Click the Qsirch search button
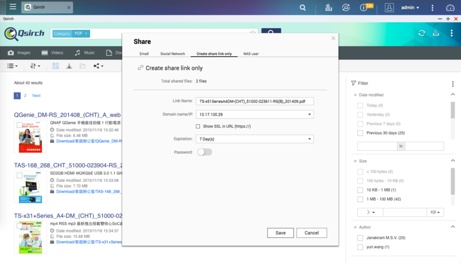Image resolution: width=461 pixels, height=263 pixels. tap(271, 32)
